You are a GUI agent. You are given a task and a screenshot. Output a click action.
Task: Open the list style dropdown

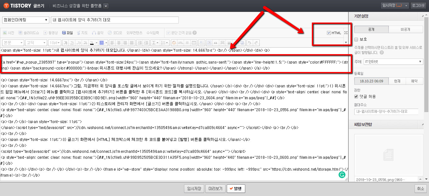165,43
